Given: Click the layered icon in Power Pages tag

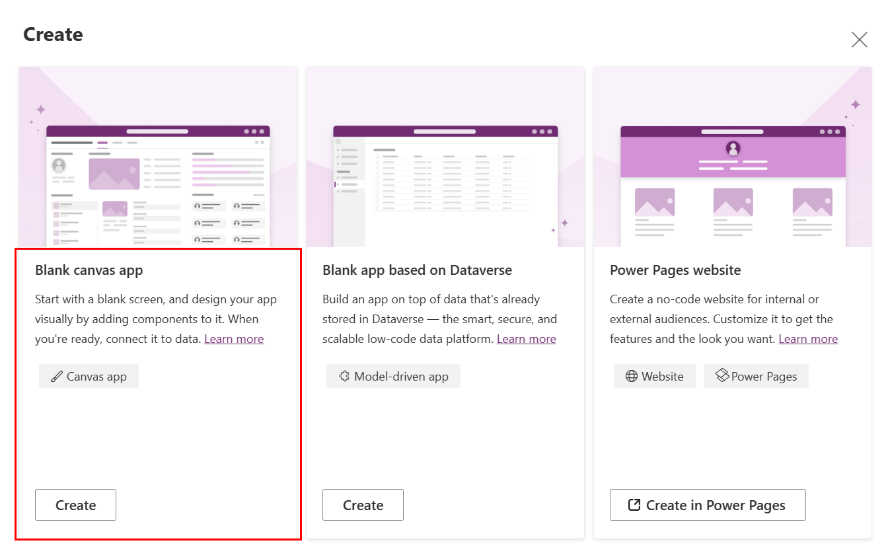Looking at the screenshot, I should (x=721, y=375).
